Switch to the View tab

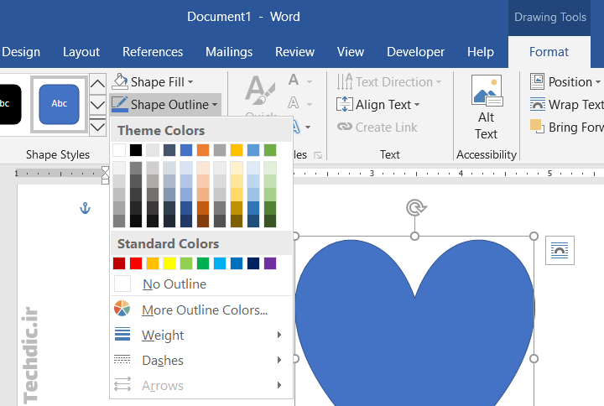[x=350, y=52]
